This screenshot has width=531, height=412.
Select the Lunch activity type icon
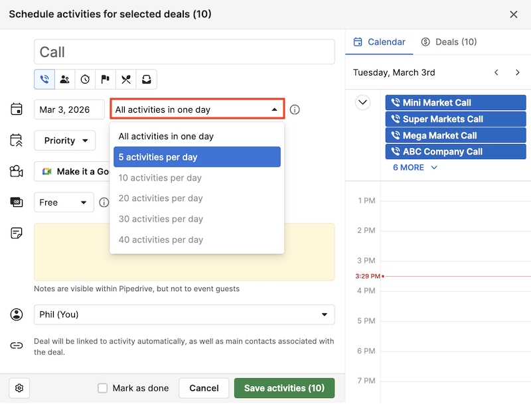(126, 80)
